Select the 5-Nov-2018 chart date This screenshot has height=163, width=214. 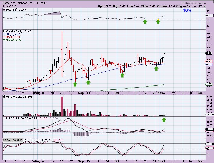tap(9, 6)
